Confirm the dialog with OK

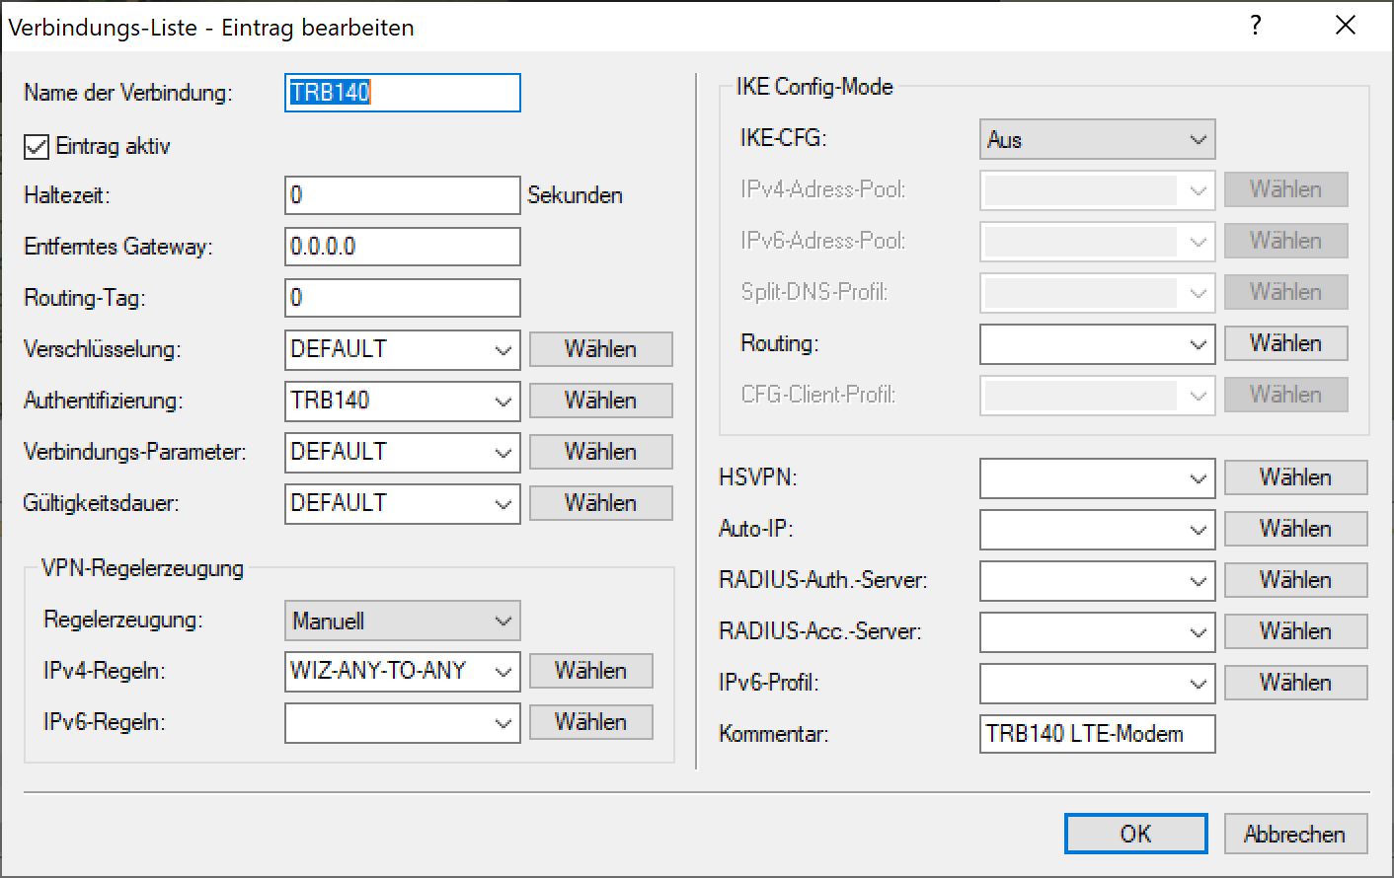pyautogui.click(x=1135, y=833)
